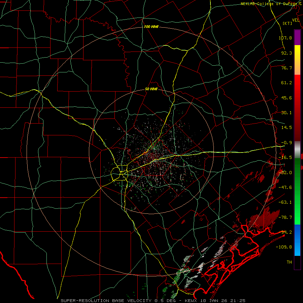The height and width of the screenshot is (303, 303).
Task: Click the purple band of the velocity color scale
Action: coord(297,37)
